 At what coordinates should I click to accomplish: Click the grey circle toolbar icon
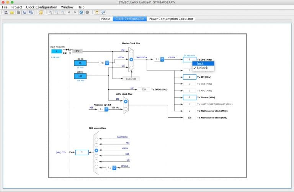coord(87,12)
